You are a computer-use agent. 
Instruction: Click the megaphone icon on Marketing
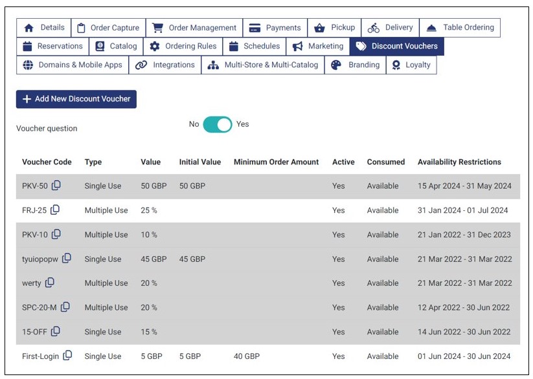pyautogui.click(x=297, y=46)
